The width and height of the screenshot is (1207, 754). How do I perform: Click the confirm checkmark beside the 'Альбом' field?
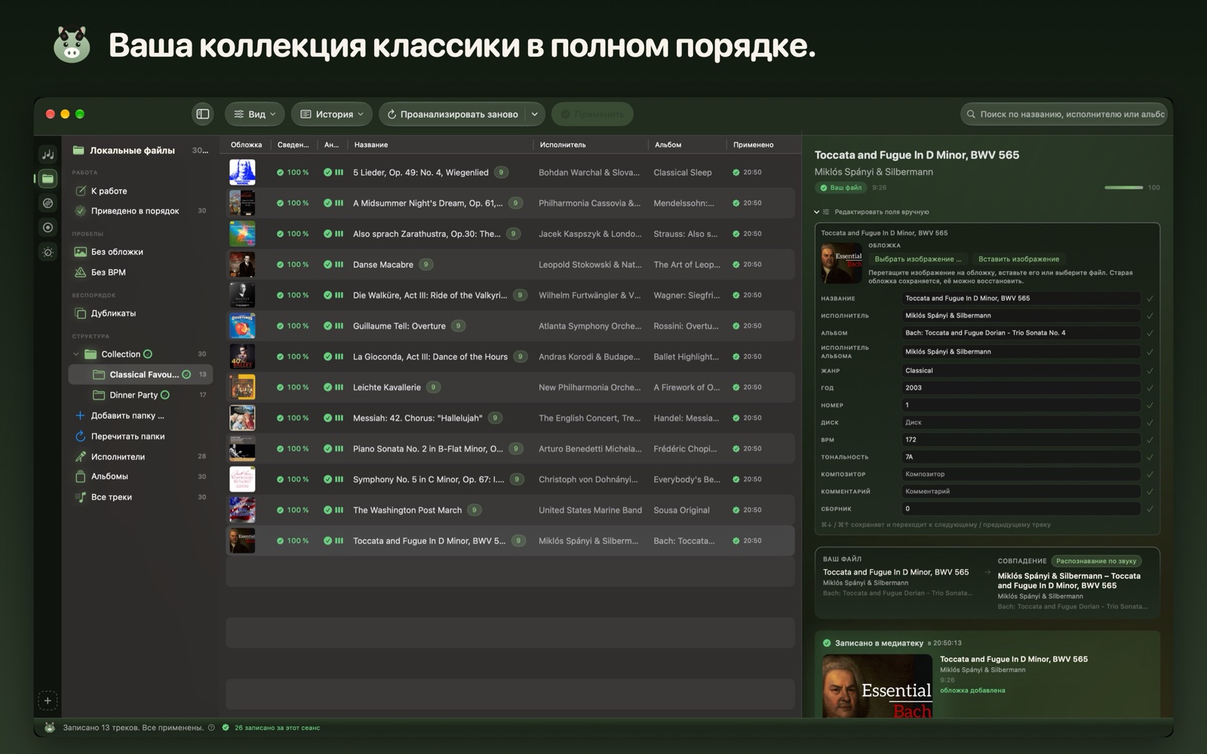[1150, 333]
